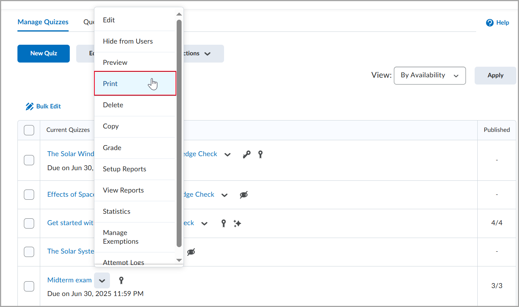Click the Bulk Edit pencil icon

[x=30, y=106]
